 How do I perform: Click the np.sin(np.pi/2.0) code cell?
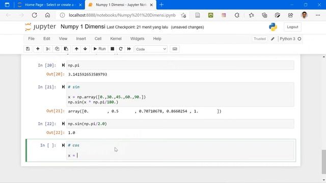point(180,124)
